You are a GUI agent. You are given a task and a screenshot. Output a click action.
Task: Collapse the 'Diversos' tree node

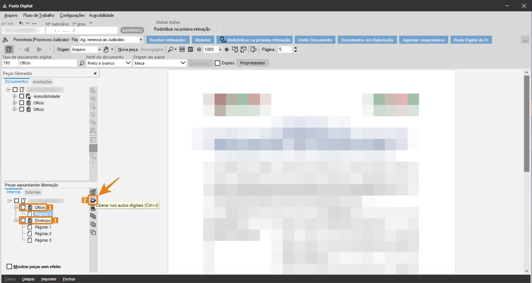coord(16,221)
